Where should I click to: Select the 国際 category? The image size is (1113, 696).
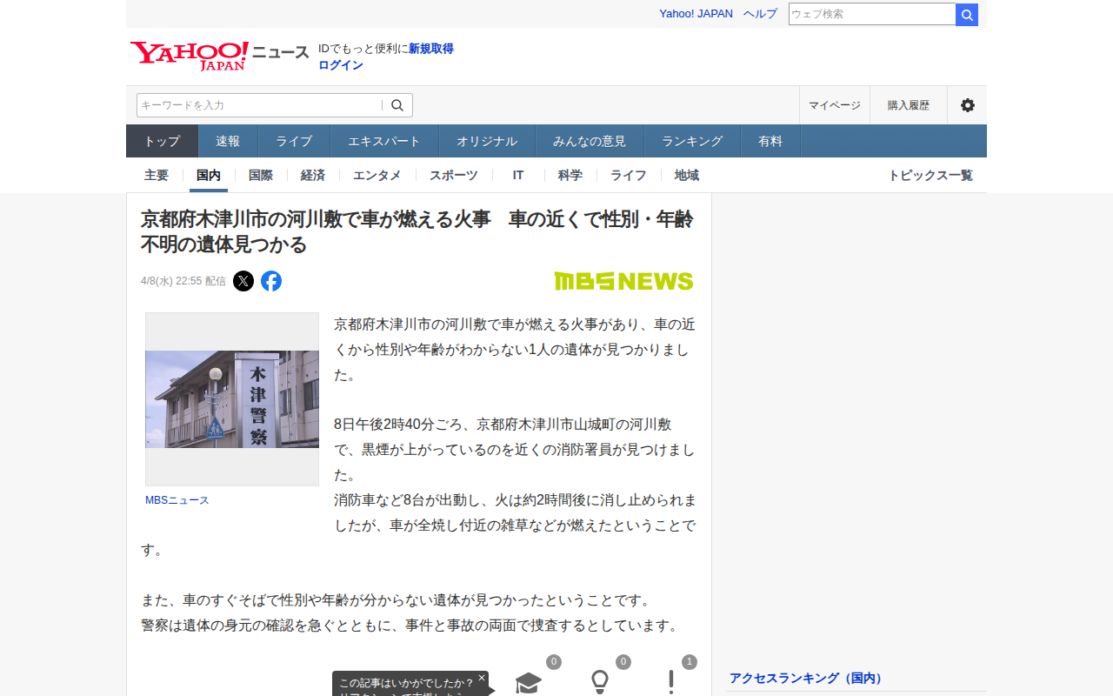[261, 175]
